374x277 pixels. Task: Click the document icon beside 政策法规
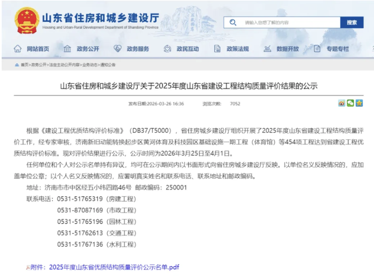tap(217, 49)
